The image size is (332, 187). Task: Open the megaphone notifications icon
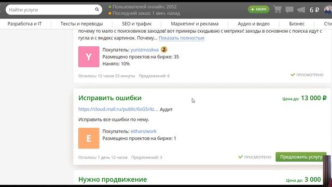301,10
